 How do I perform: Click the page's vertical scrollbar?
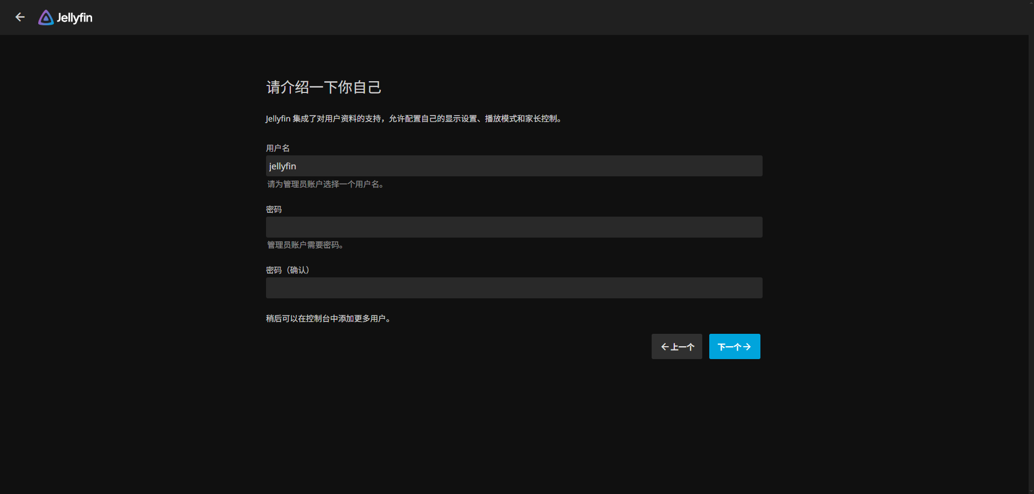tap(1031, 247)
